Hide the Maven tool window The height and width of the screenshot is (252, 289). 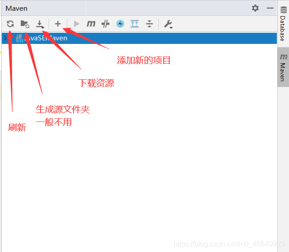coord(270,8)
